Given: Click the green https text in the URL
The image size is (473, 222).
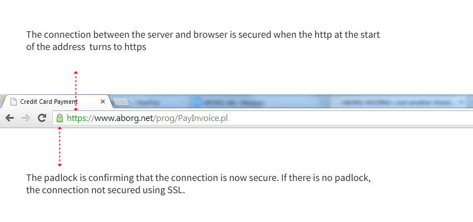Looking at the screenshot, I should point(77,118).
